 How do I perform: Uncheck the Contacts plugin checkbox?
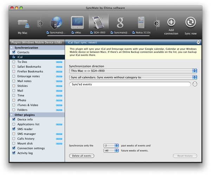[x=14, y=52]
